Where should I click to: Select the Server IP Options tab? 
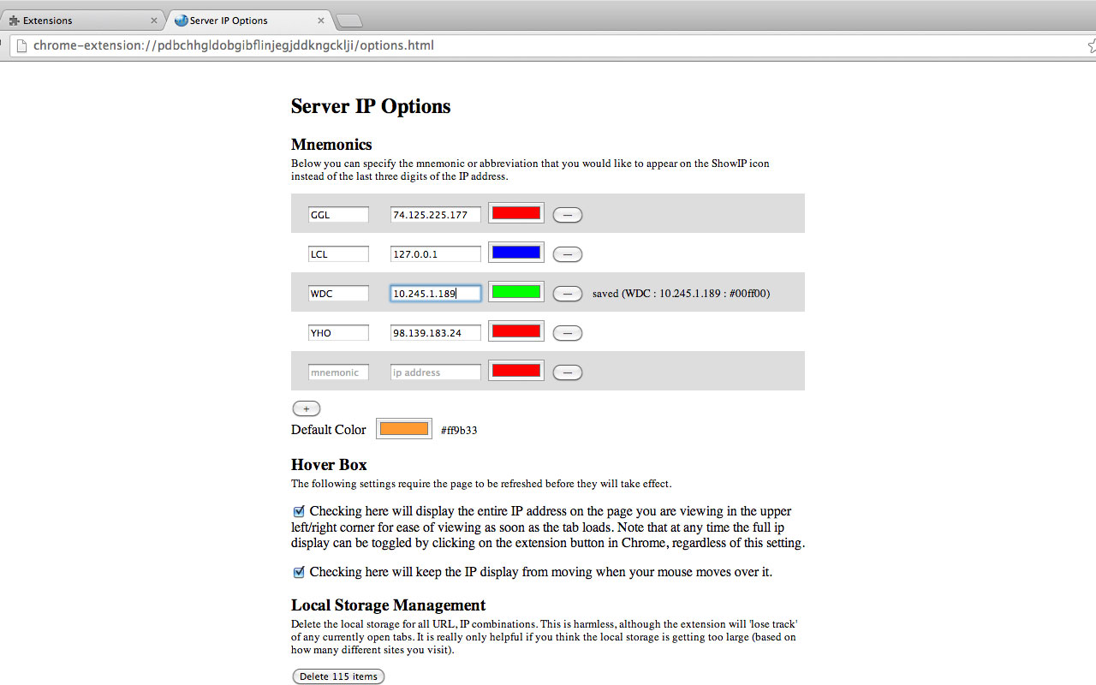[x=248, y=21]
